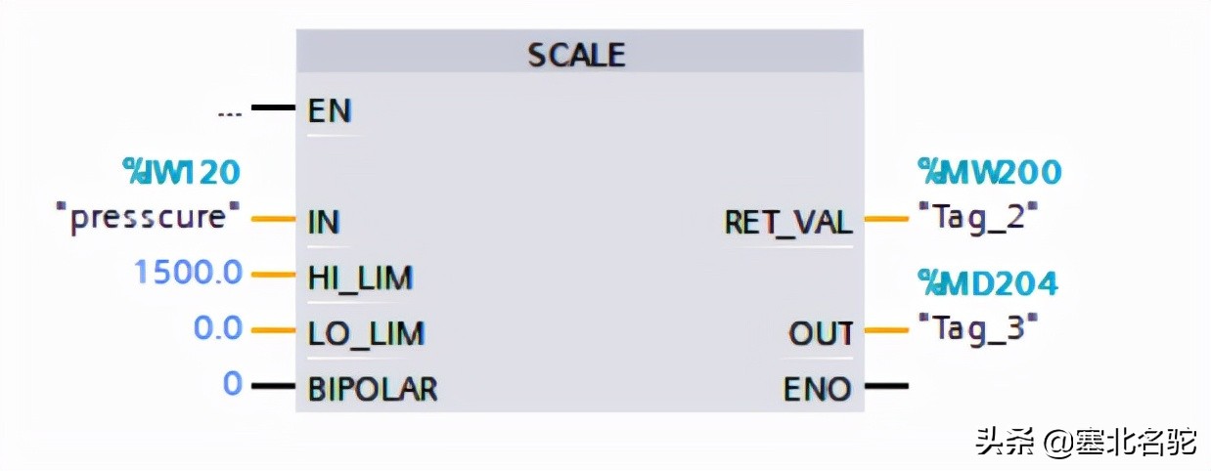1211x471 pixels.
Task: Select the "Tag_2" output operand
Action: (976, 216)
